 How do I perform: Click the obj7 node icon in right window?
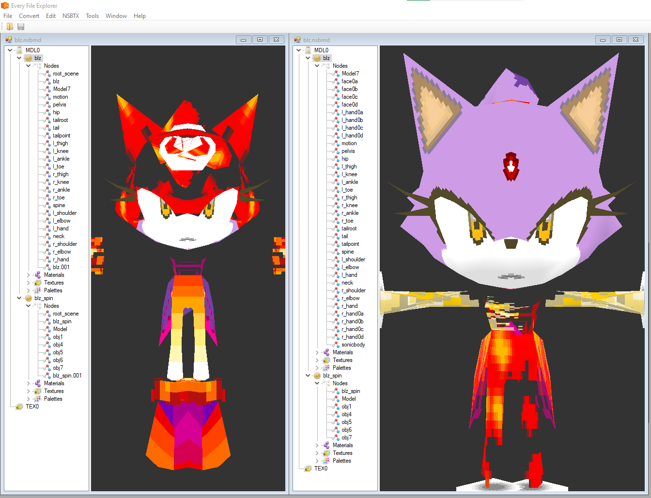coord(336,438)
